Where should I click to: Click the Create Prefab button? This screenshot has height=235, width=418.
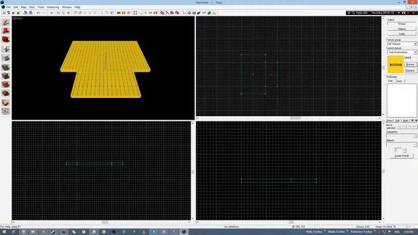pyautogui.click(x=402, y=155)
